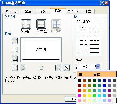Choose the double line style
Viewport: 117px width, 104px height.
pyautogui.click(x=94, y=53)
